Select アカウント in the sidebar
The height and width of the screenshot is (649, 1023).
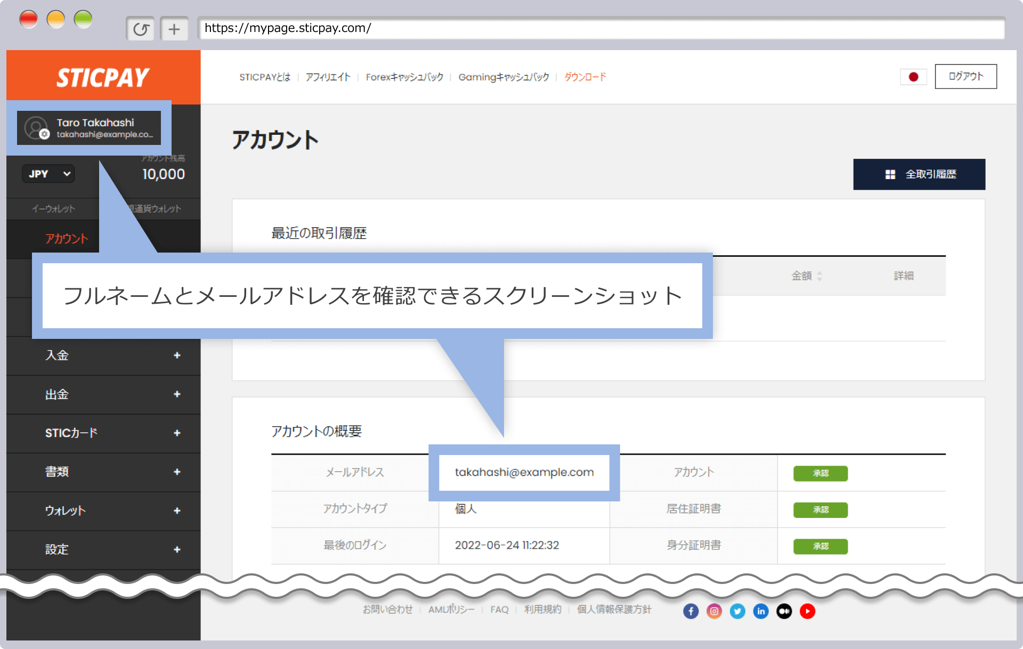(67, 239)
